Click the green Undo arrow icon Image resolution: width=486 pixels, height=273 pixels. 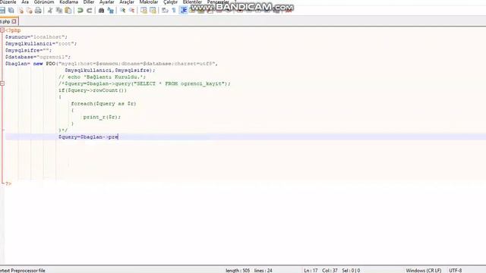80,11
